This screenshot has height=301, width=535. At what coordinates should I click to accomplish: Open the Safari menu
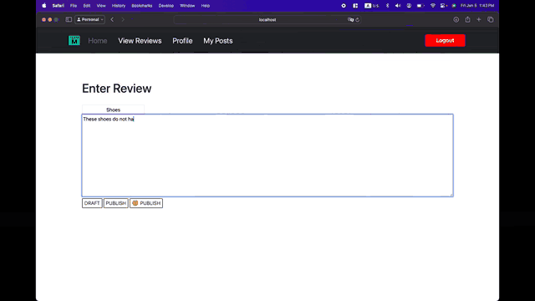[58, 6]
